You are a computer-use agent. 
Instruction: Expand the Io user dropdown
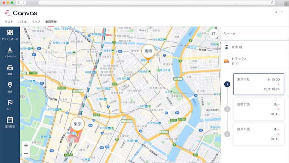coord(278,12)
